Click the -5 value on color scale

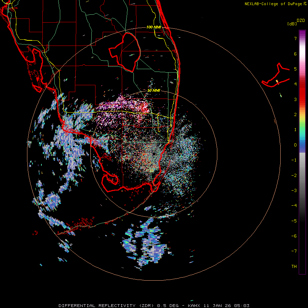click(294, 221)
